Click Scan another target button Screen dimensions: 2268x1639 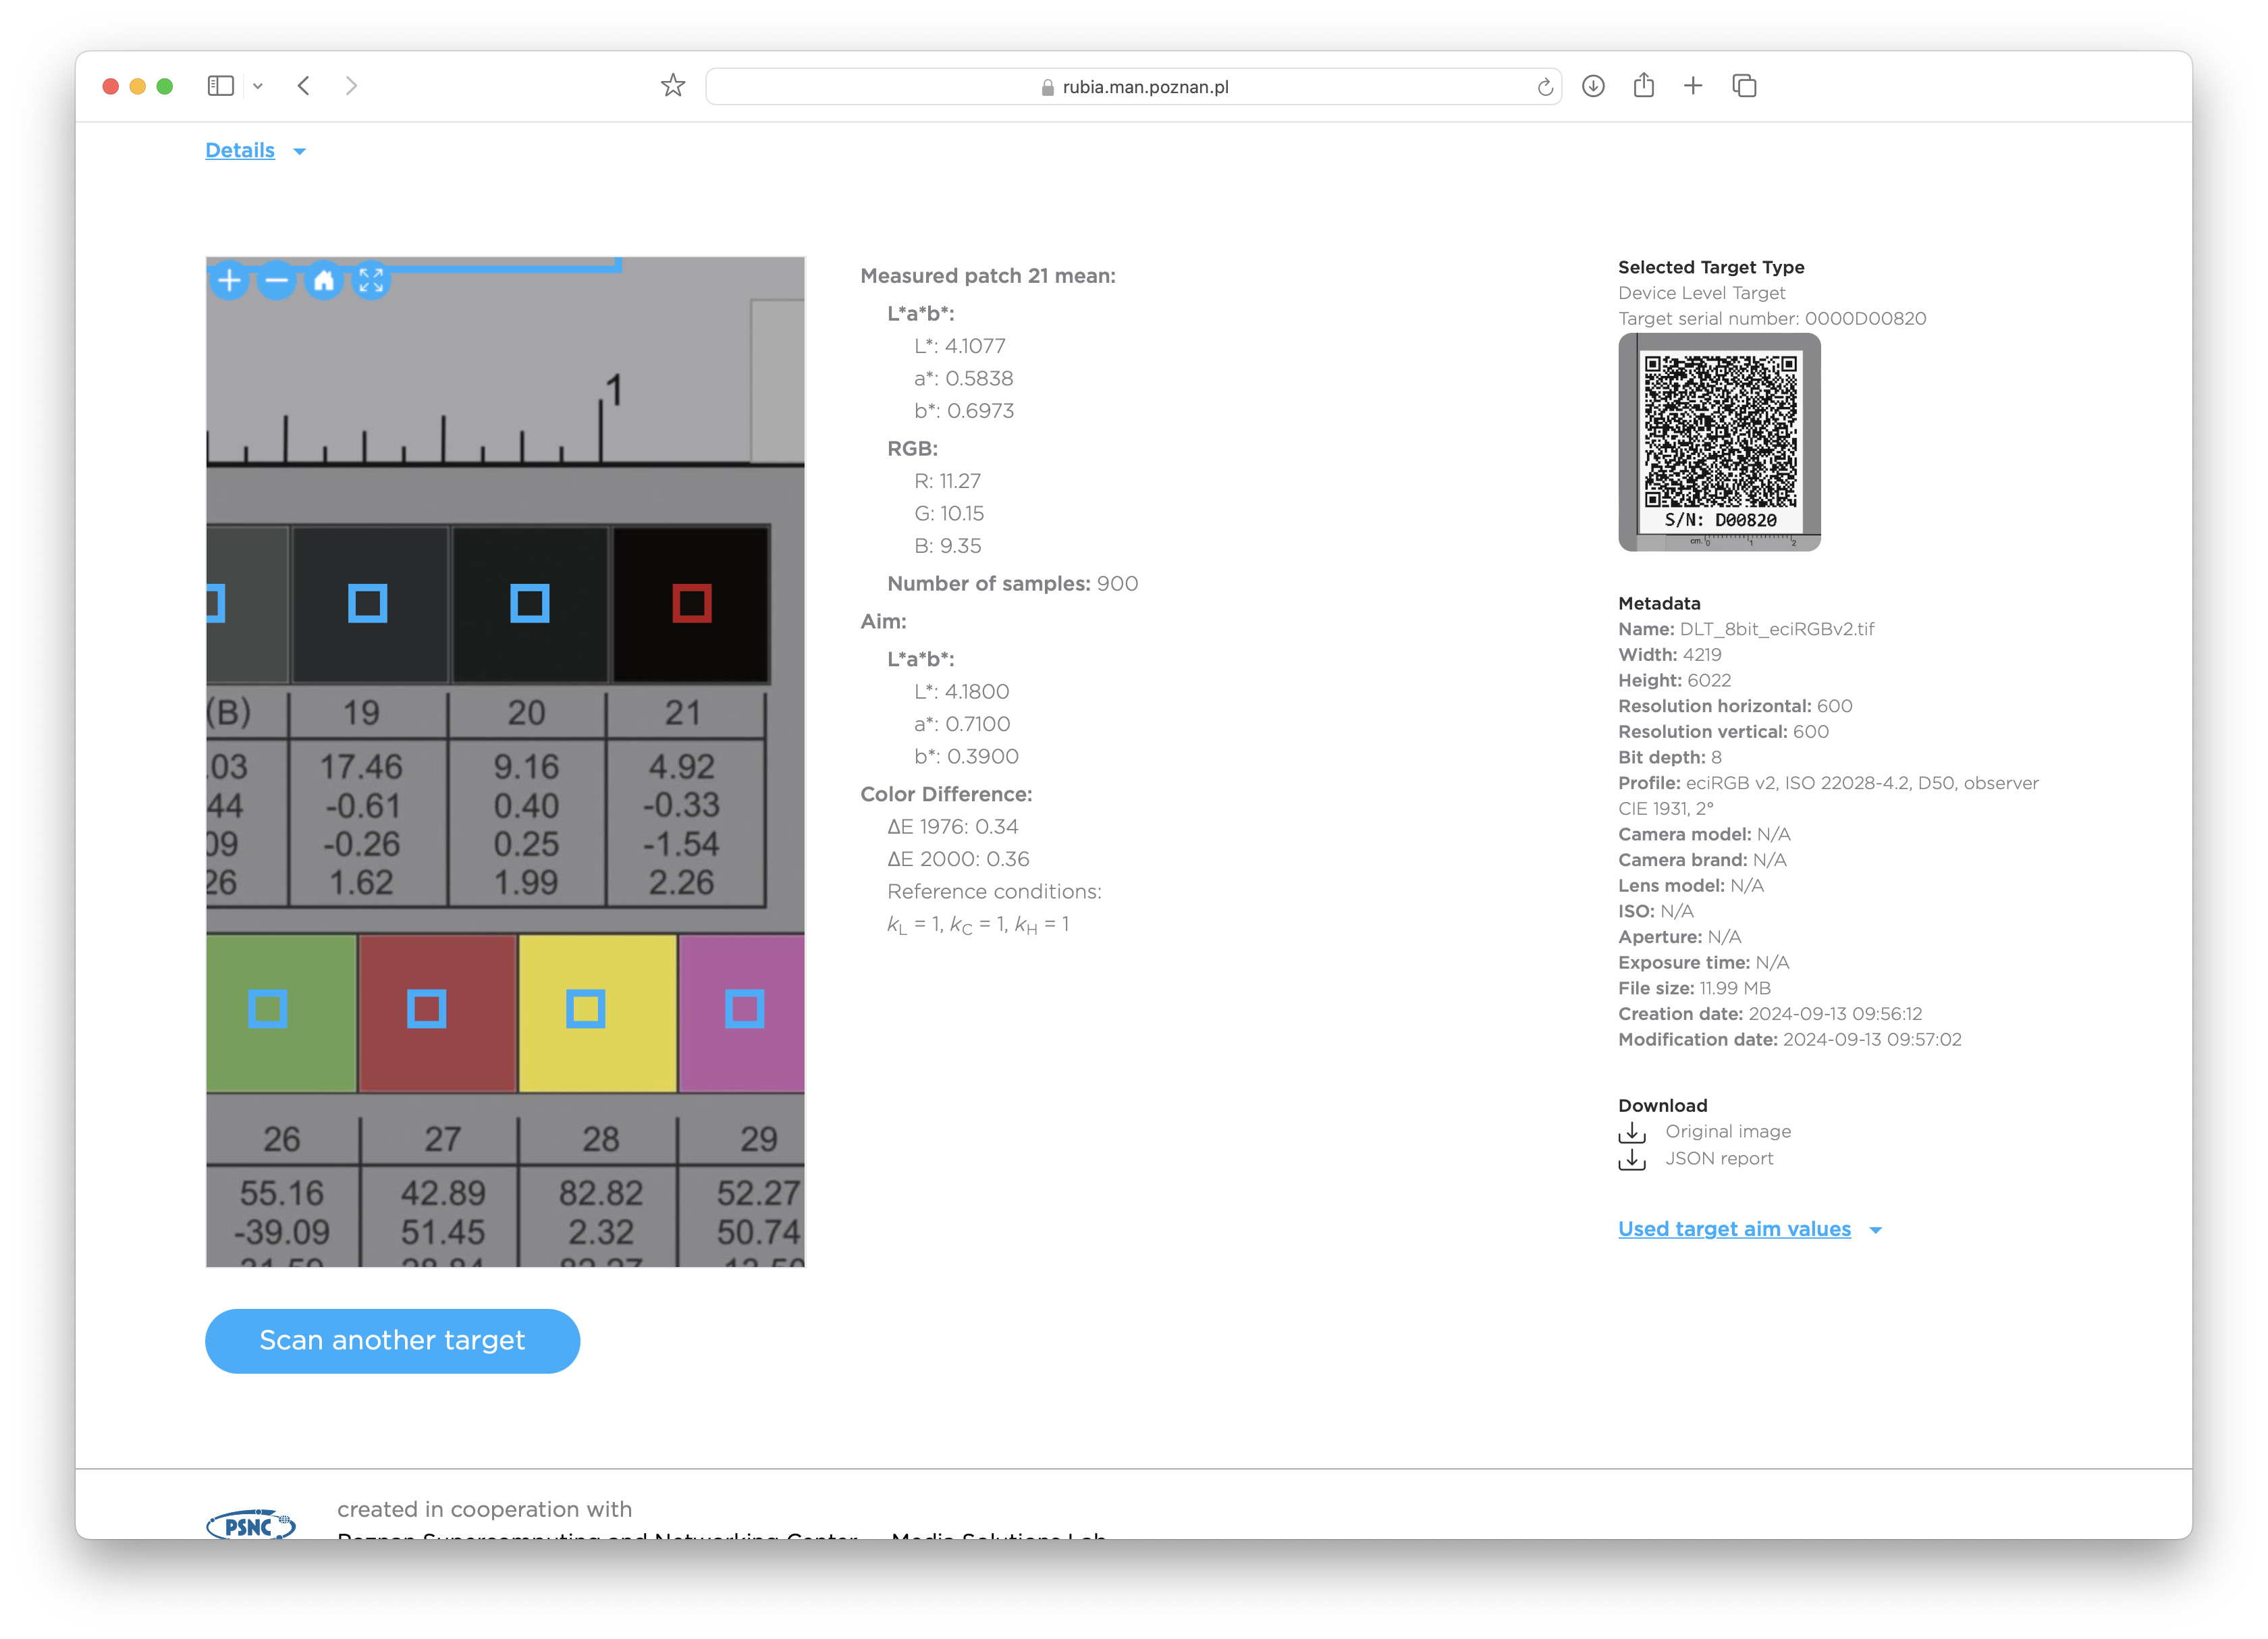392,1341
